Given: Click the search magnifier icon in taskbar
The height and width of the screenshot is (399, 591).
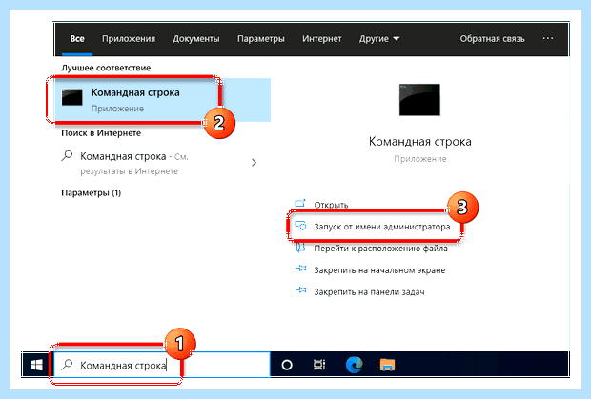Looking at the screenshot, I should click(x=67, y=364).
